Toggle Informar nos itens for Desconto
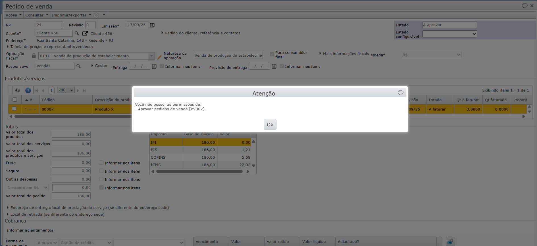Image resolution: width=537 pixels, height=246 pixels. coord(101,188)
